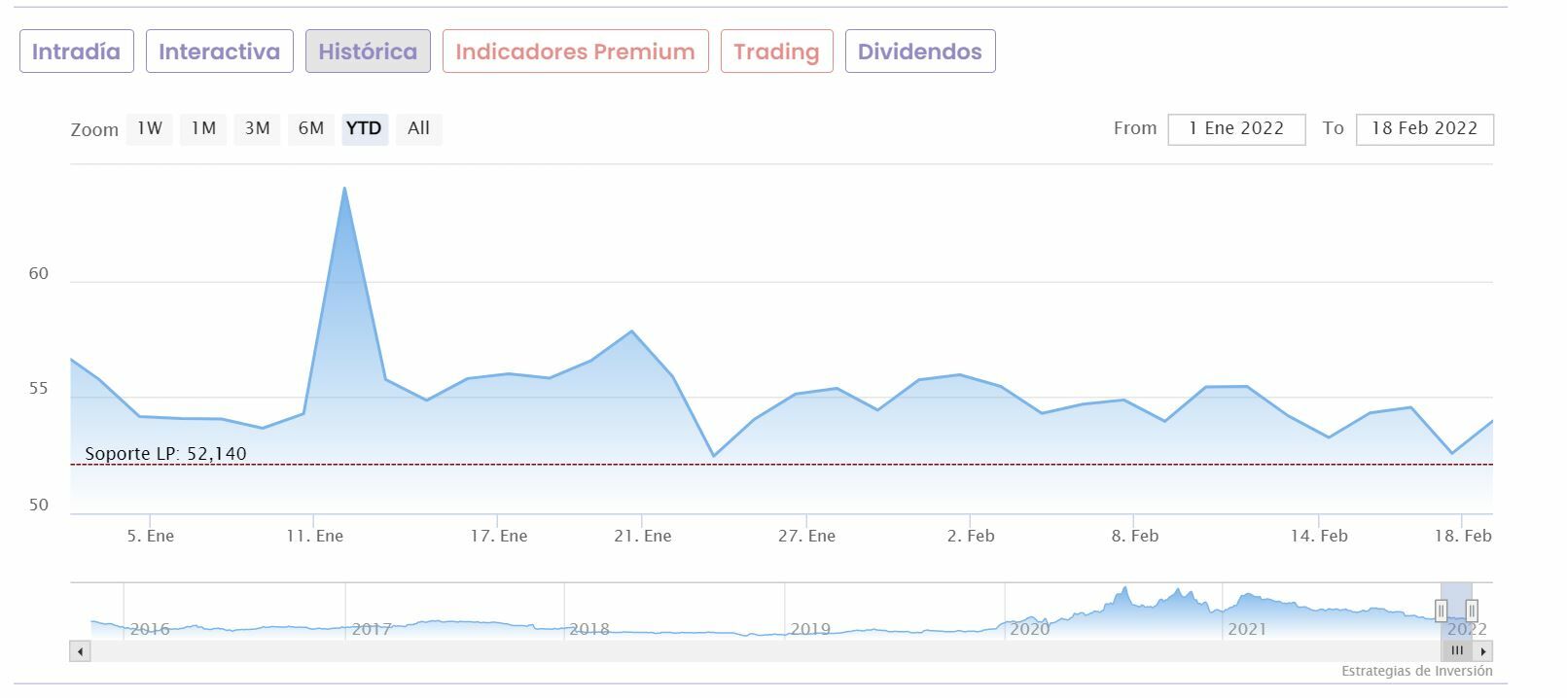The image size is (1567, 698).
Task: Show the Dividendos tab
Action: tap(919, 52)
